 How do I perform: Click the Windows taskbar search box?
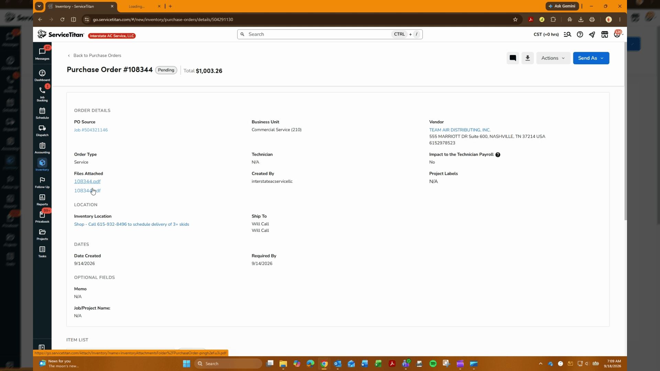click(228, 363)
